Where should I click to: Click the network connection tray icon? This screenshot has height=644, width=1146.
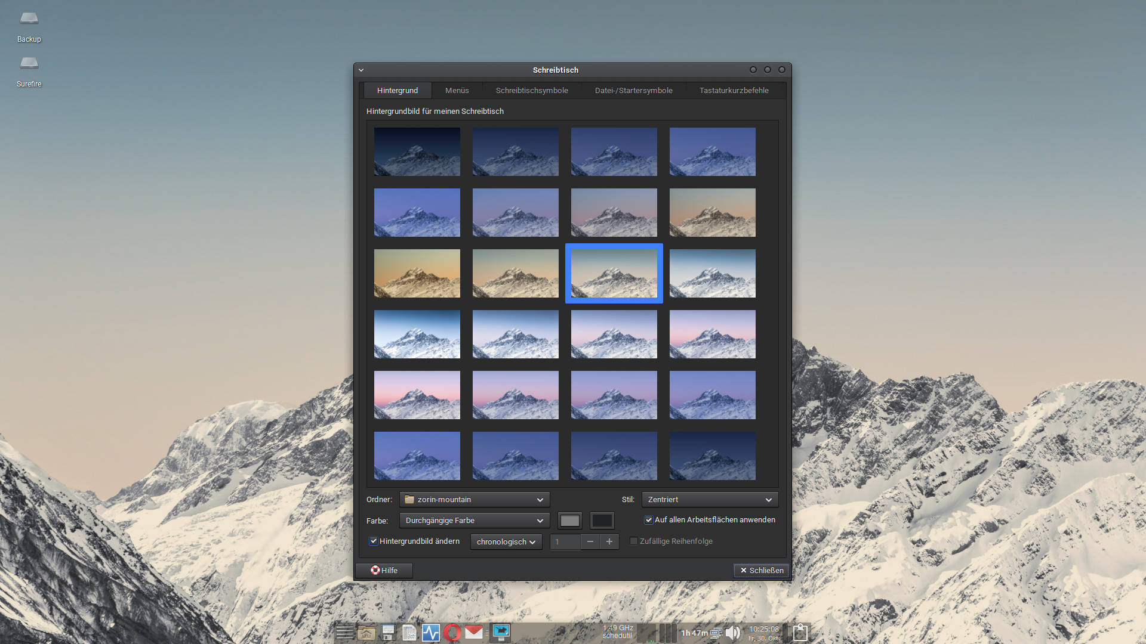pyautogui.click(x=716, y=633)
